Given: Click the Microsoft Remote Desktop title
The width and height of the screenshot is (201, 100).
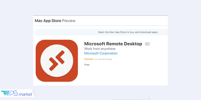Looking at the screenshot, I should click(113, 44).
